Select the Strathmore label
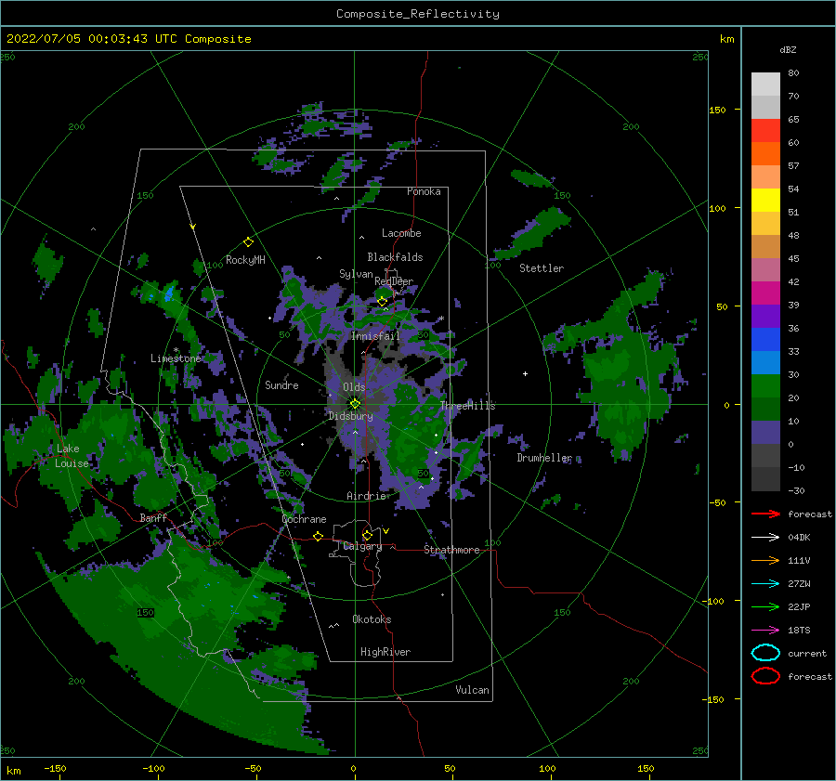Viewport: 836px width, 781px height. tap(451, 550)
